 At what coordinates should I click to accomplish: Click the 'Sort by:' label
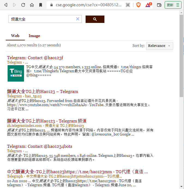[x=138, y=46]
